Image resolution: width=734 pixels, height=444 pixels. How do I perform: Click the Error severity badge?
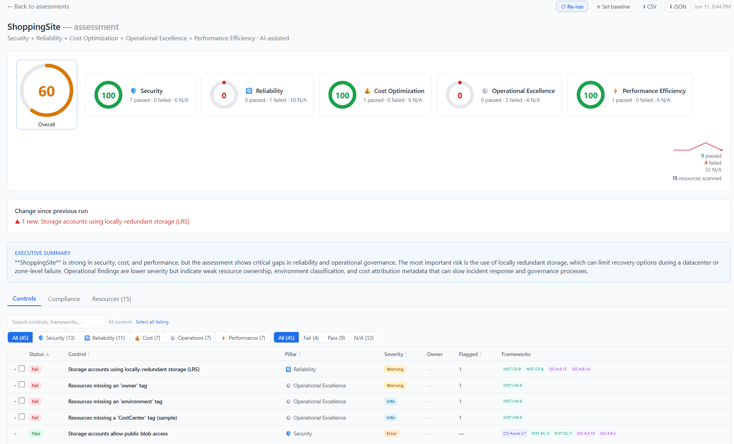[391, 434]
